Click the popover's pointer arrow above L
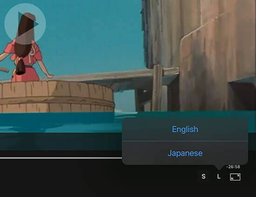The width and height of the screenshot is (256, 197). tap(219, 167)
